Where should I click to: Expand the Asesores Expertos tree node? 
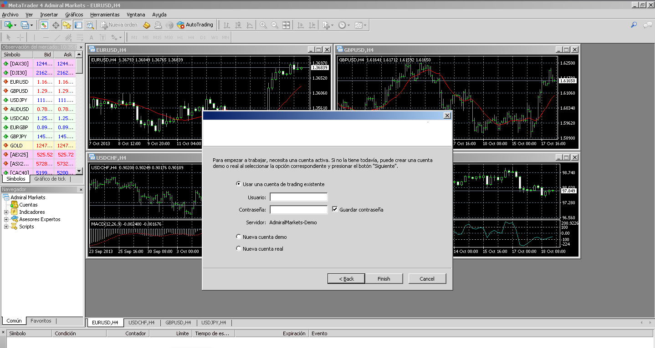(x=6, y=219)
